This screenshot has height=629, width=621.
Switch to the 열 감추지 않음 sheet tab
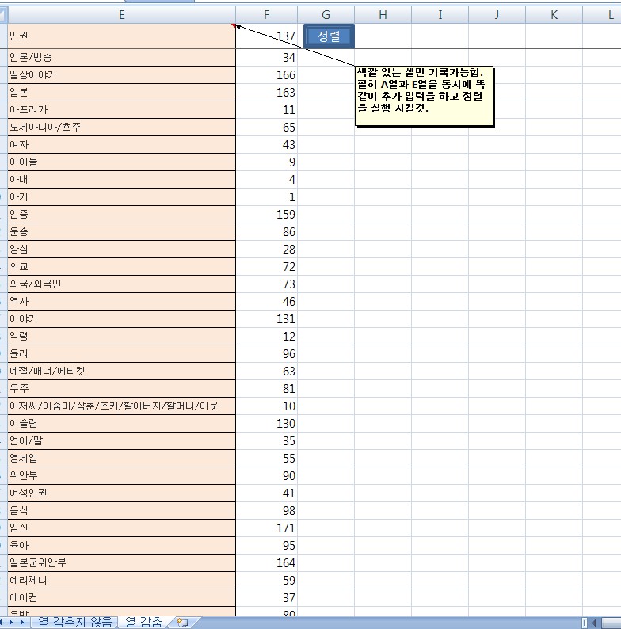point(75,622)
